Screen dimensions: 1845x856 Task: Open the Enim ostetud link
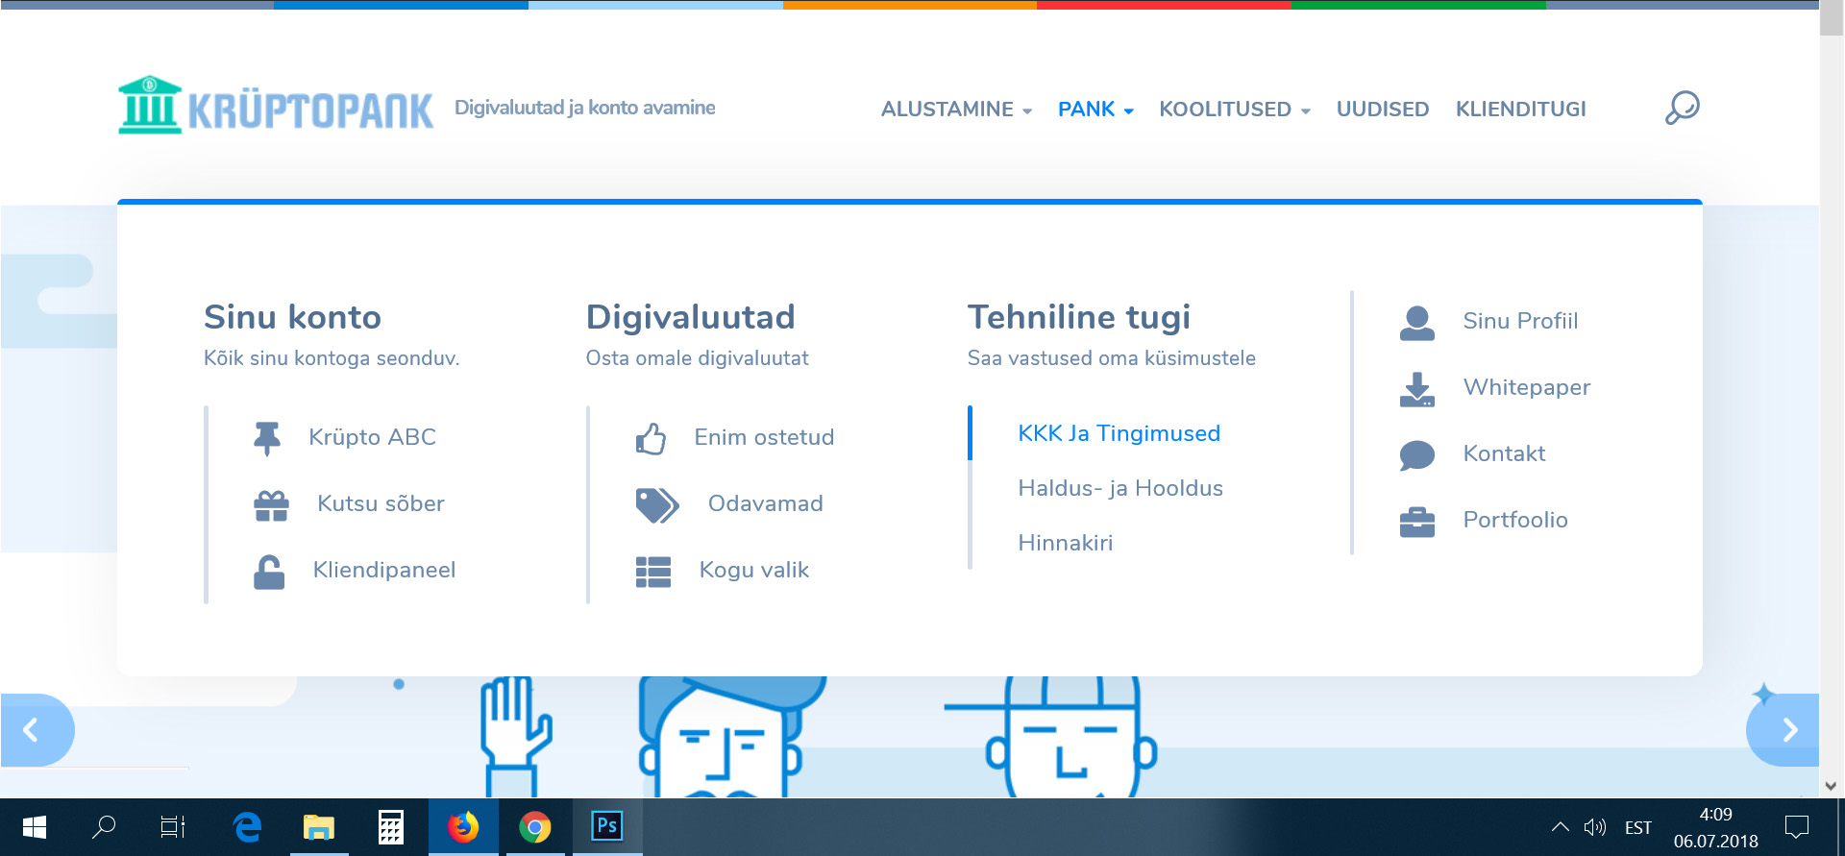(x=764, y=438)
